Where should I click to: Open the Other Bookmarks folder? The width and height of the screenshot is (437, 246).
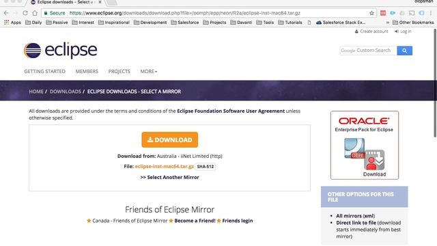[413, 23]
